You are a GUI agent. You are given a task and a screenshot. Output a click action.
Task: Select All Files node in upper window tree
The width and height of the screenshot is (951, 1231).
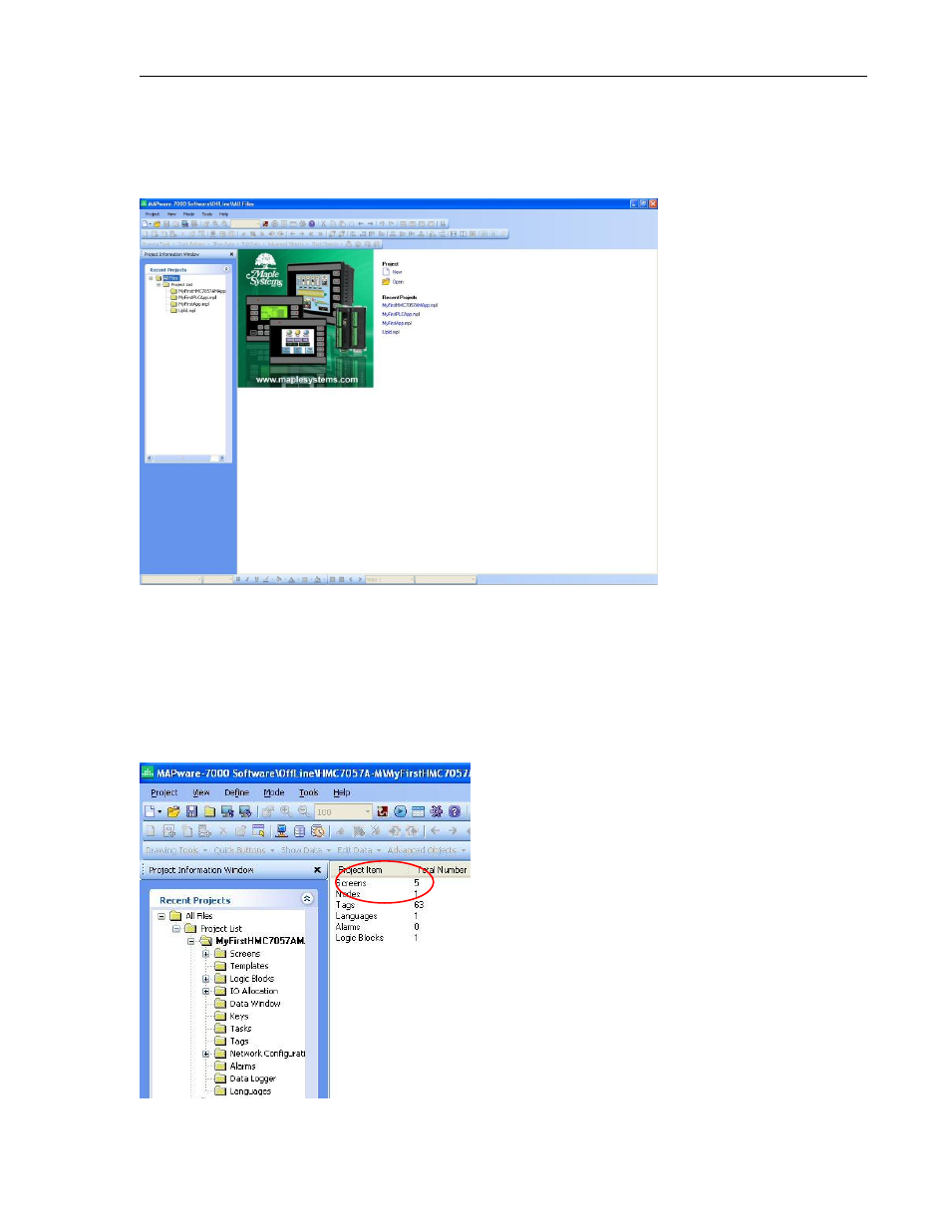pyautogui.click(x=171, y=278)
